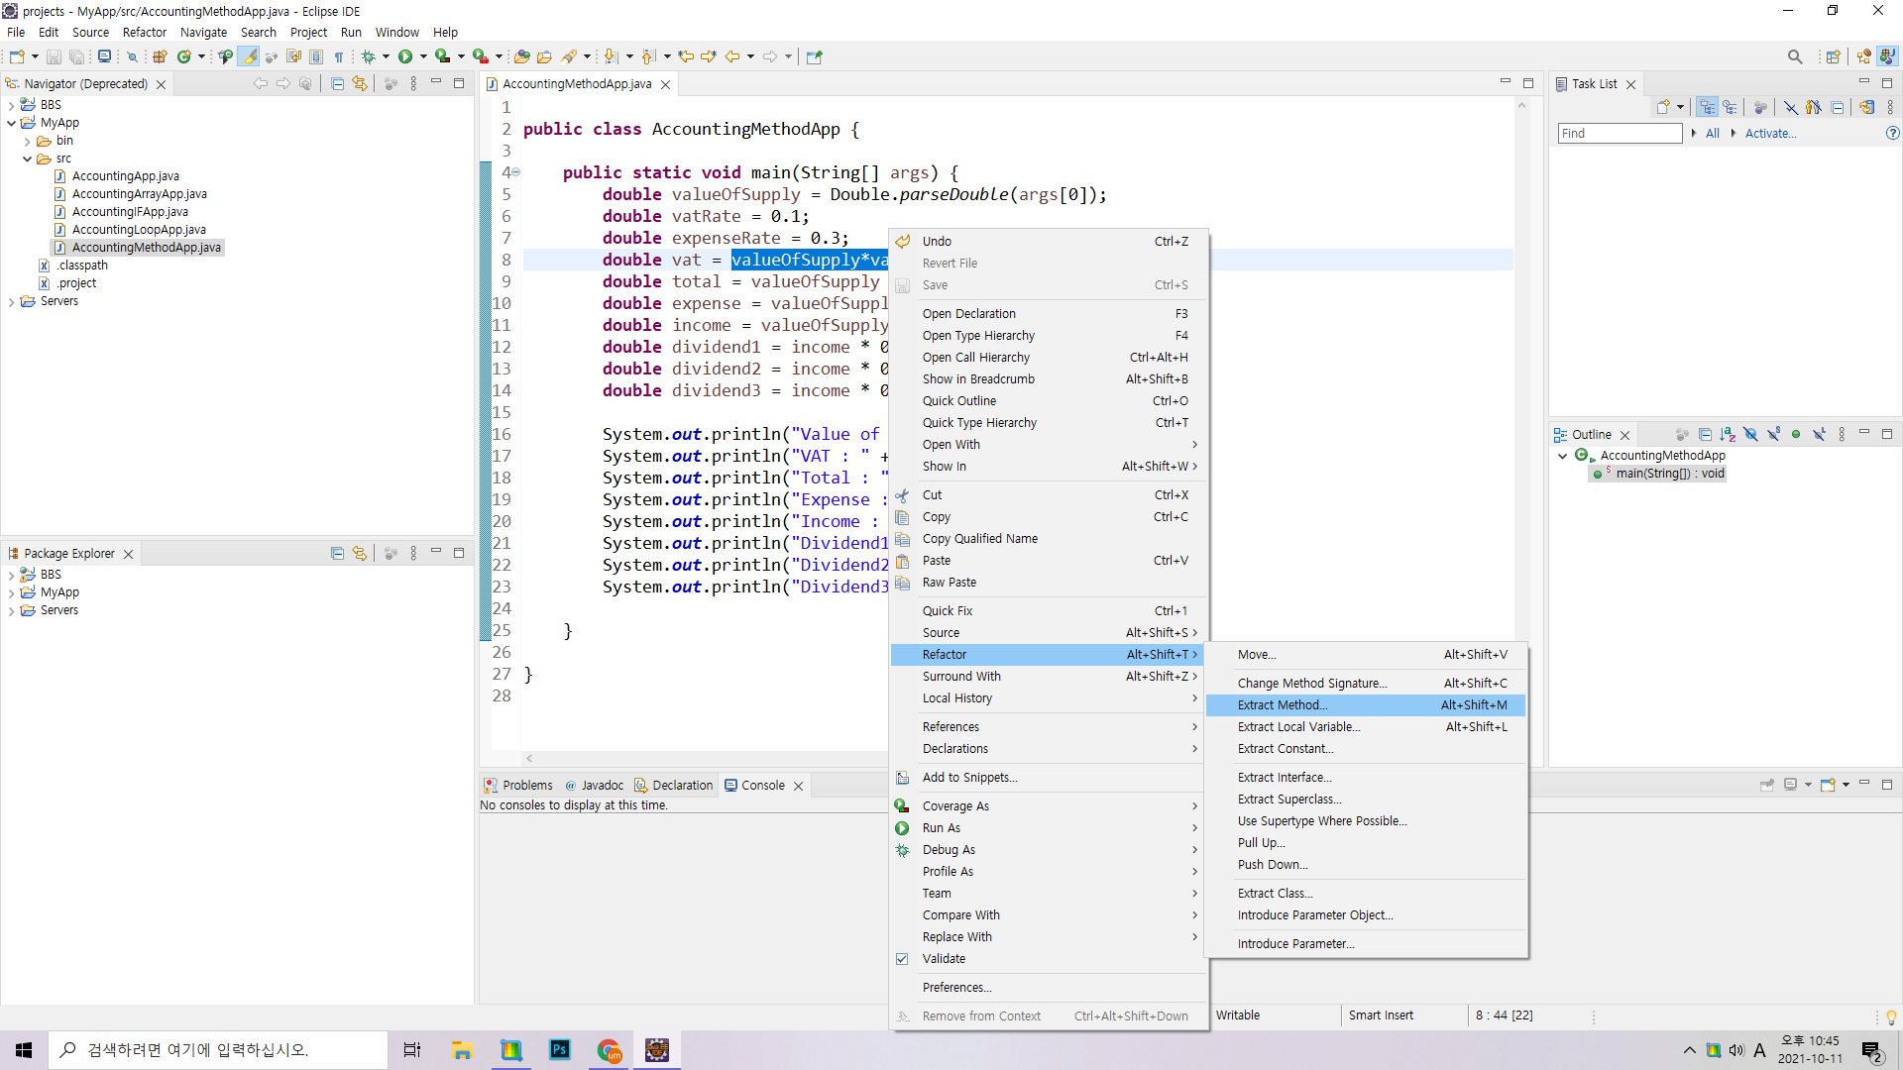Open File Explorer from Windows taskbar
1903x1070 pixels.
point(462,1050)
